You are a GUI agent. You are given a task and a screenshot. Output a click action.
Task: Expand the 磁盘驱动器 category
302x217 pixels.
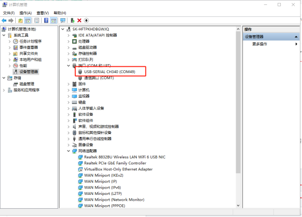pos(68,48)
